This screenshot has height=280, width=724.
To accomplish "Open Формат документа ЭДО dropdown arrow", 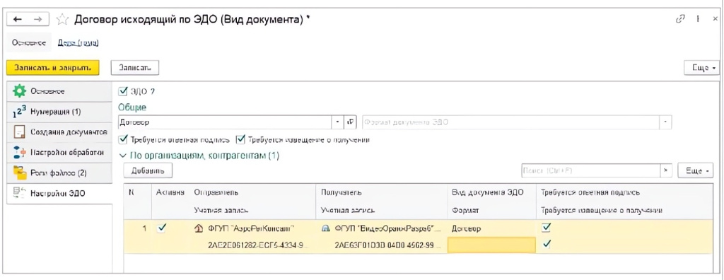I will pos(665,122).
